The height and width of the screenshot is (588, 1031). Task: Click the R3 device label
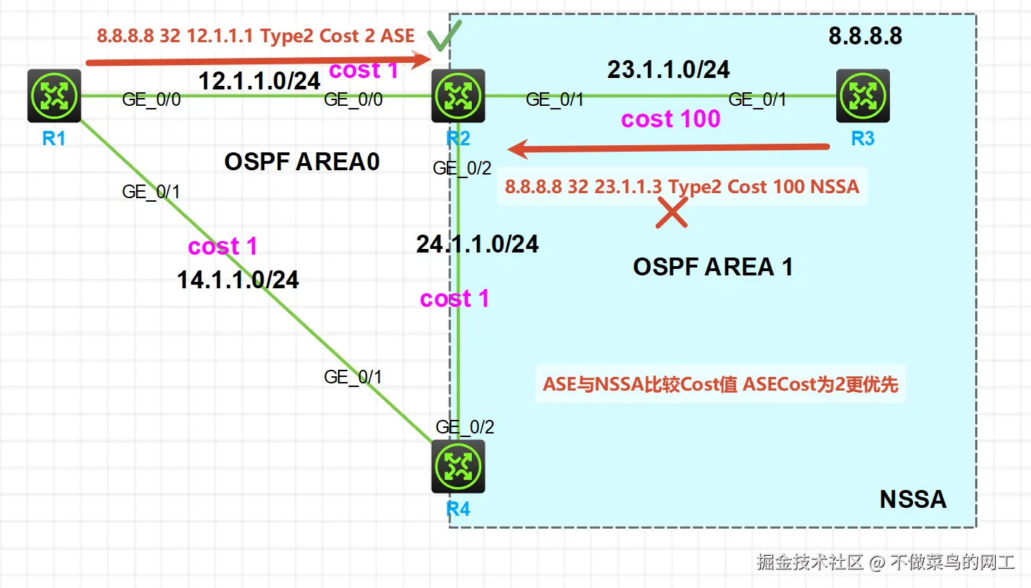863,138
